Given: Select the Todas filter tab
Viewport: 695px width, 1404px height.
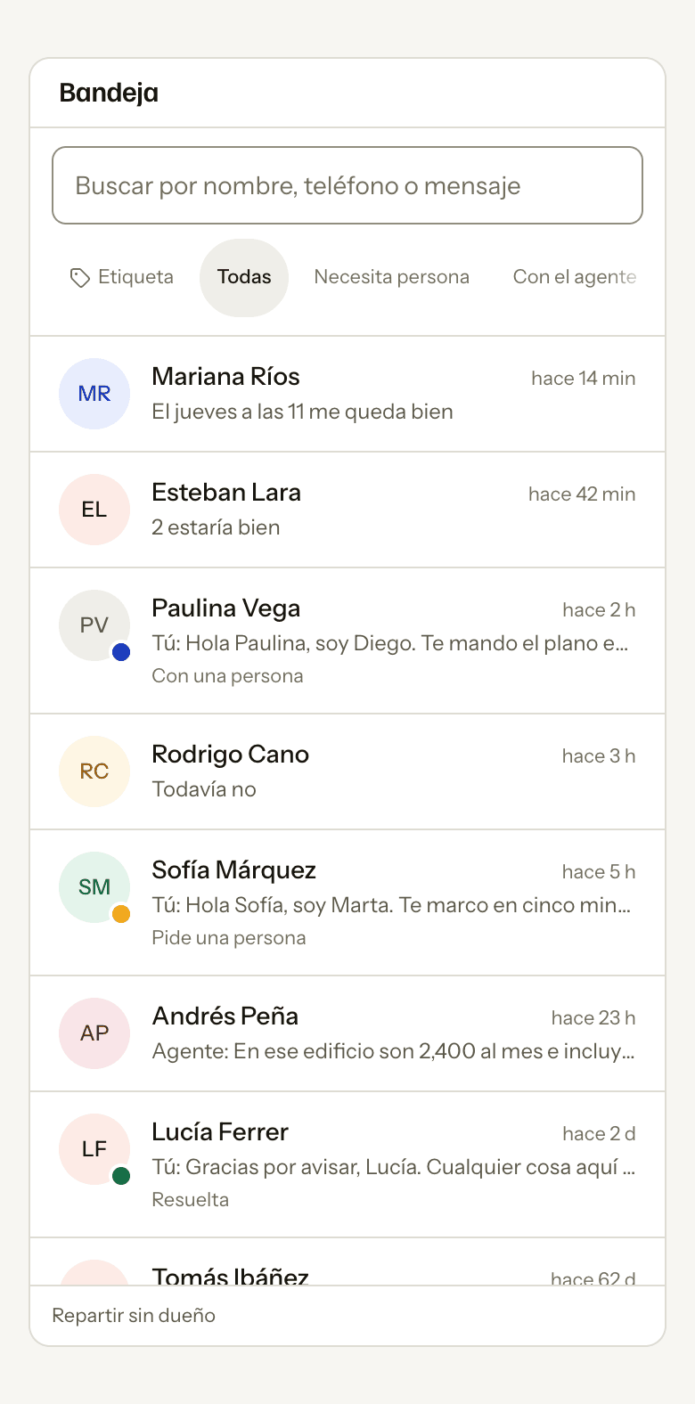Looking at the screenshot, I should 244,278.
